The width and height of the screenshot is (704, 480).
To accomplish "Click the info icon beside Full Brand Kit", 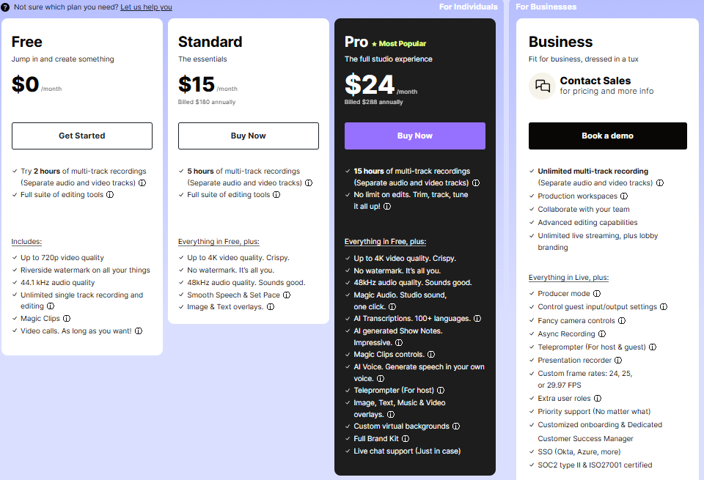I will pos(406,438).
